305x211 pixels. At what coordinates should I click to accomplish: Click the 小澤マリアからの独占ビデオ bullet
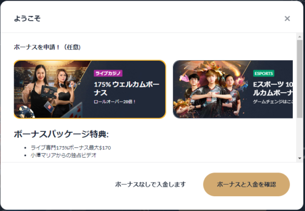click(x=64, y=155)
